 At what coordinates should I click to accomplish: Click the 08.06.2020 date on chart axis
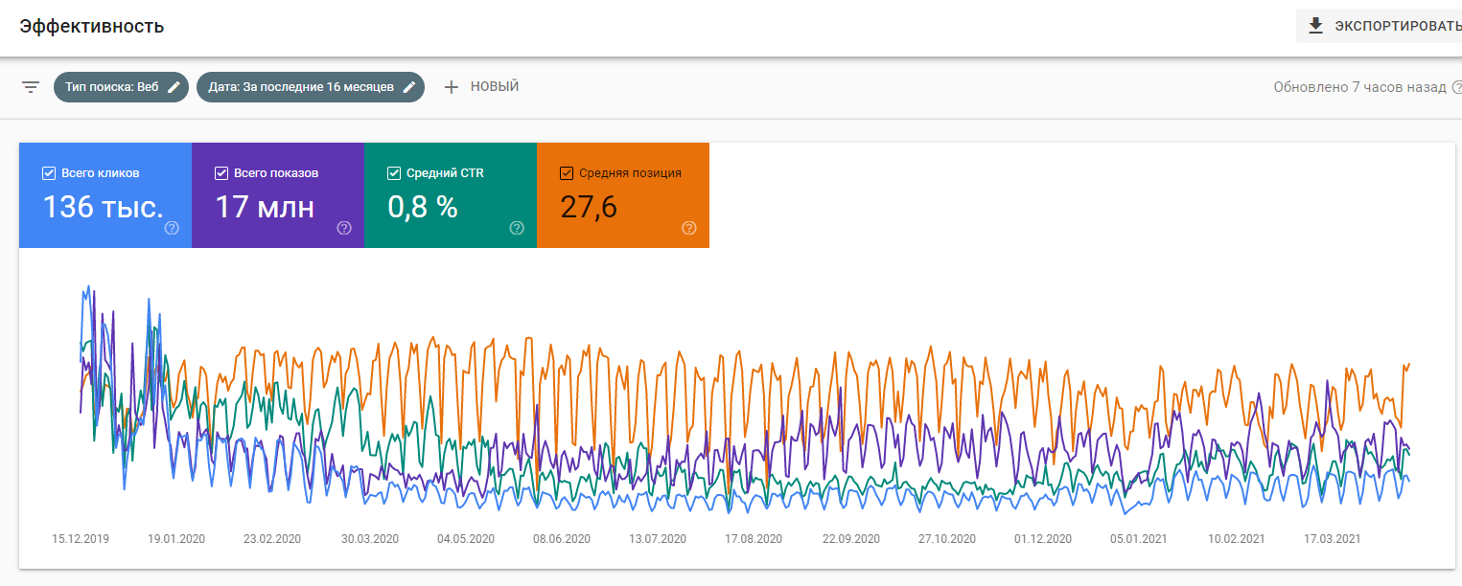(562, 539)
